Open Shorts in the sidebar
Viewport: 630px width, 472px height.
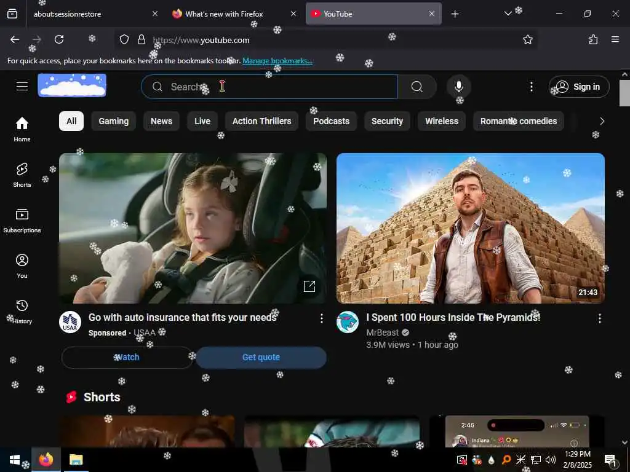pyautogui.click(x=22, y=175)
